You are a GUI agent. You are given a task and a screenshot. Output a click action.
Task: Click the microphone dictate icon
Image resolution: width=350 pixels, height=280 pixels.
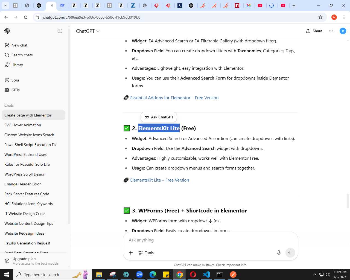click(279, 253)
